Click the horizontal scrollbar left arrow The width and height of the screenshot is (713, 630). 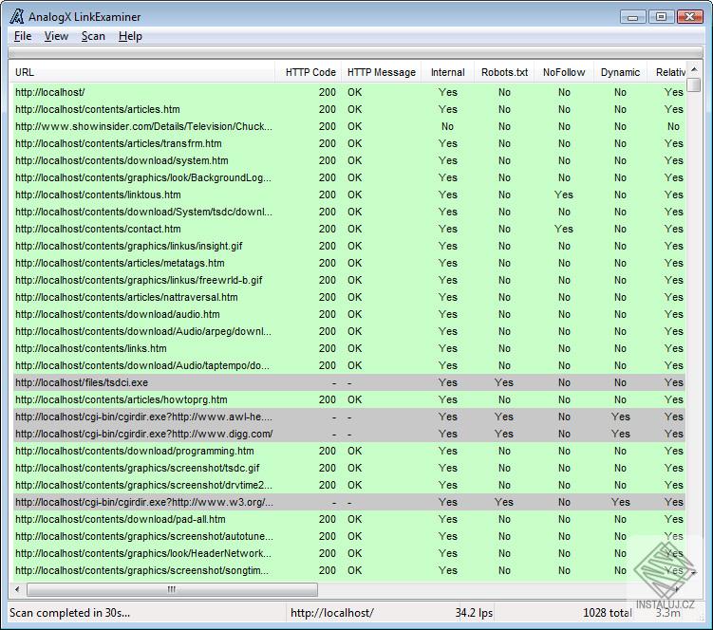[x=17, y=589]
